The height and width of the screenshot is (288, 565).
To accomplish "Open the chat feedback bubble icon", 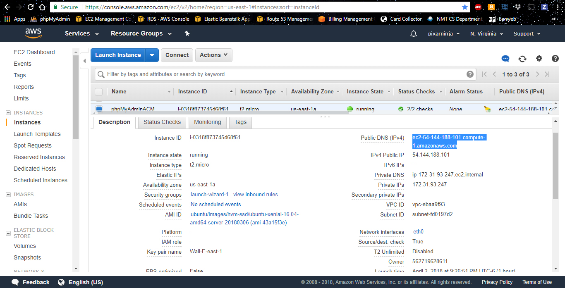I will [x=505, y=59].
